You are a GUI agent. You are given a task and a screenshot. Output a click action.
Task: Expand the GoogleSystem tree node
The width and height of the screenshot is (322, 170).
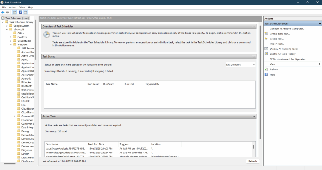[x=7, y=26]
